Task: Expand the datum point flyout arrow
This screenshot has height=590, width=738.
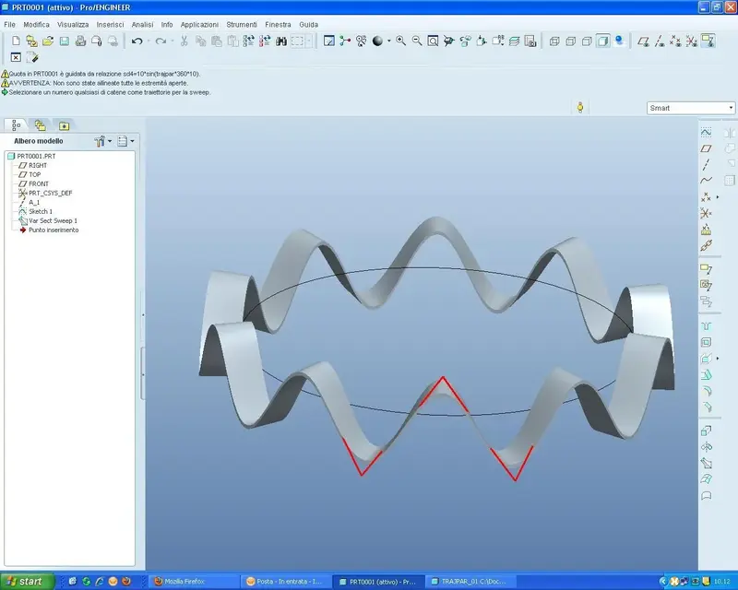Action: (x=718, y=197)
